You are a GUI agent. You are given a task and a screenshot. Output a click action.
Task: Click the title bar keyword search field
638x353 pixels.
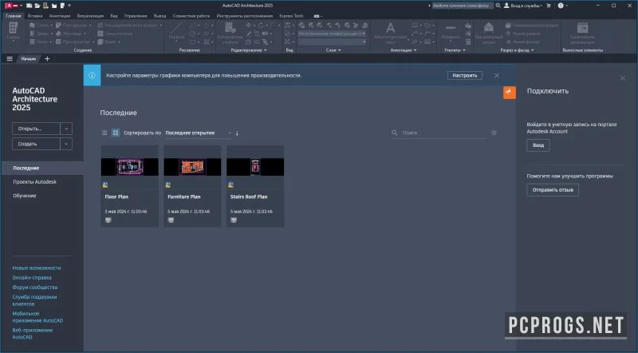(x=463, y=6)
